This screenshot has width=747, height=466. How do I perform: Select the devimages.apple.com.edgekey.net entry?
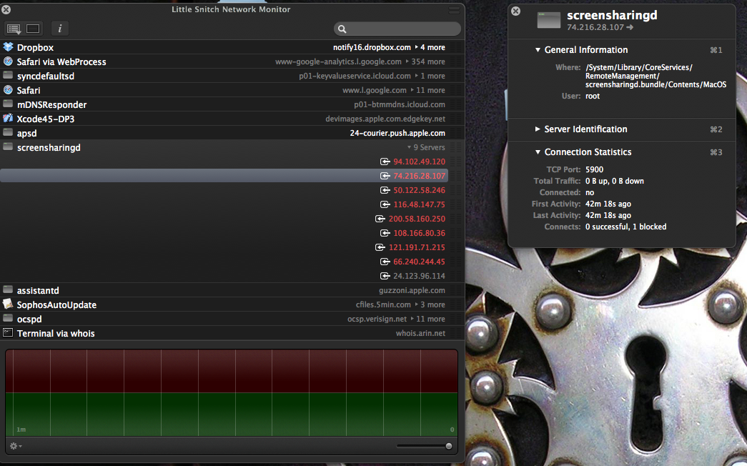click(x=385, y=119)
